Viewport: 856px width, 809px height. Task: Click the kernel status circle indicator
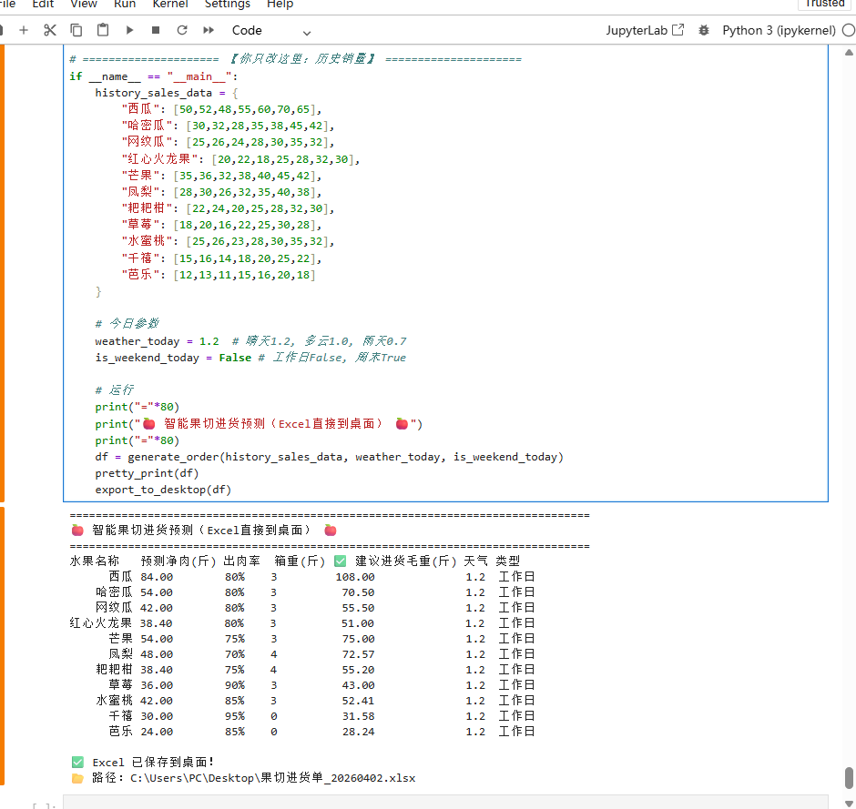[849, 30]
